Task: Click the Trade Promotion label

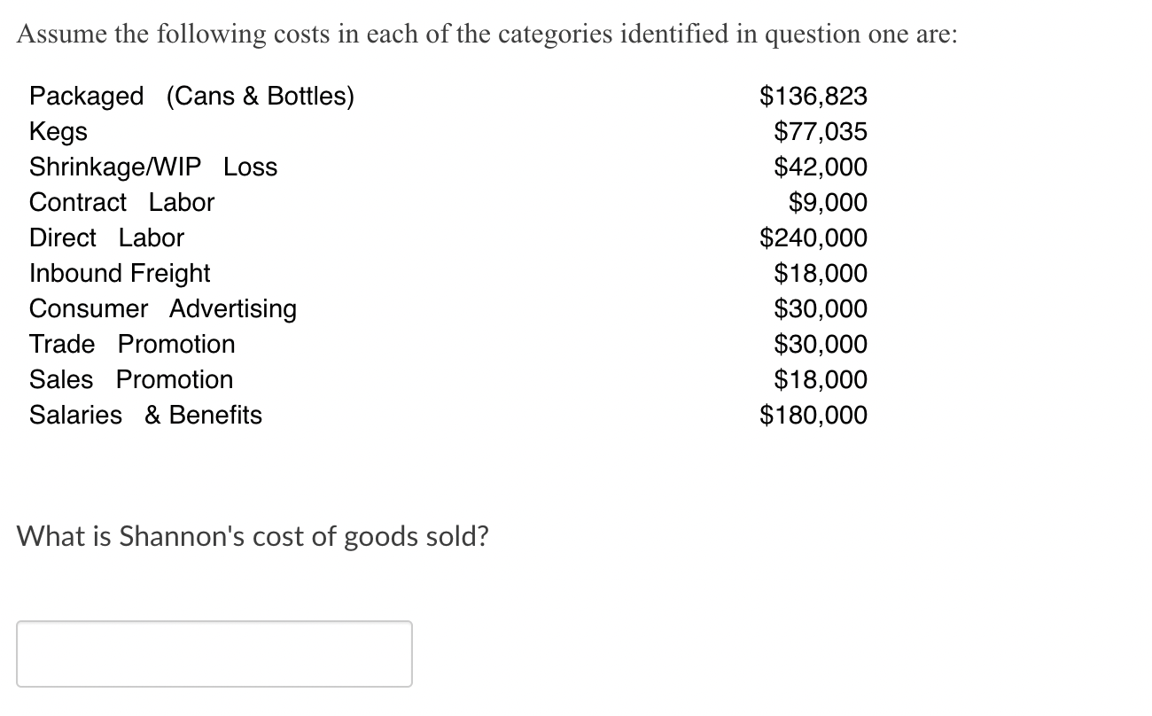Action: 132,344
